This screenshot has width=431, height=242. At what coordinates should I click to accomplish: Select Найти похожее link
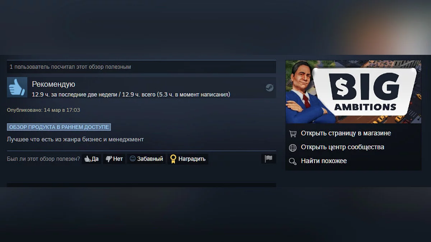(x=324, y=161)
